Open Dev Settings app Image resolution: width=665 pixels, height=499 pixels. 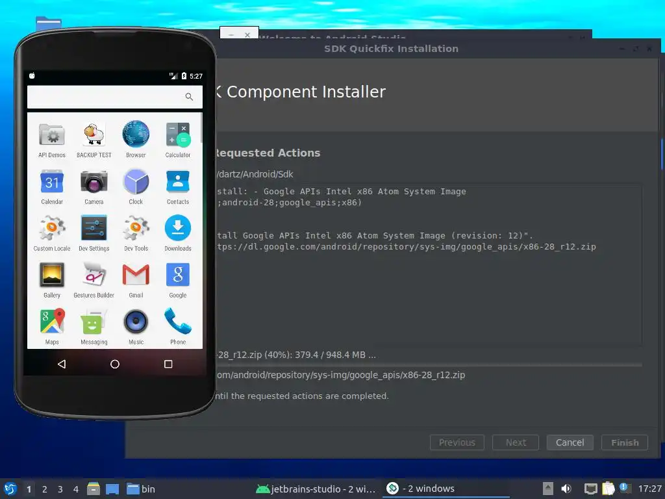[94, 233]
